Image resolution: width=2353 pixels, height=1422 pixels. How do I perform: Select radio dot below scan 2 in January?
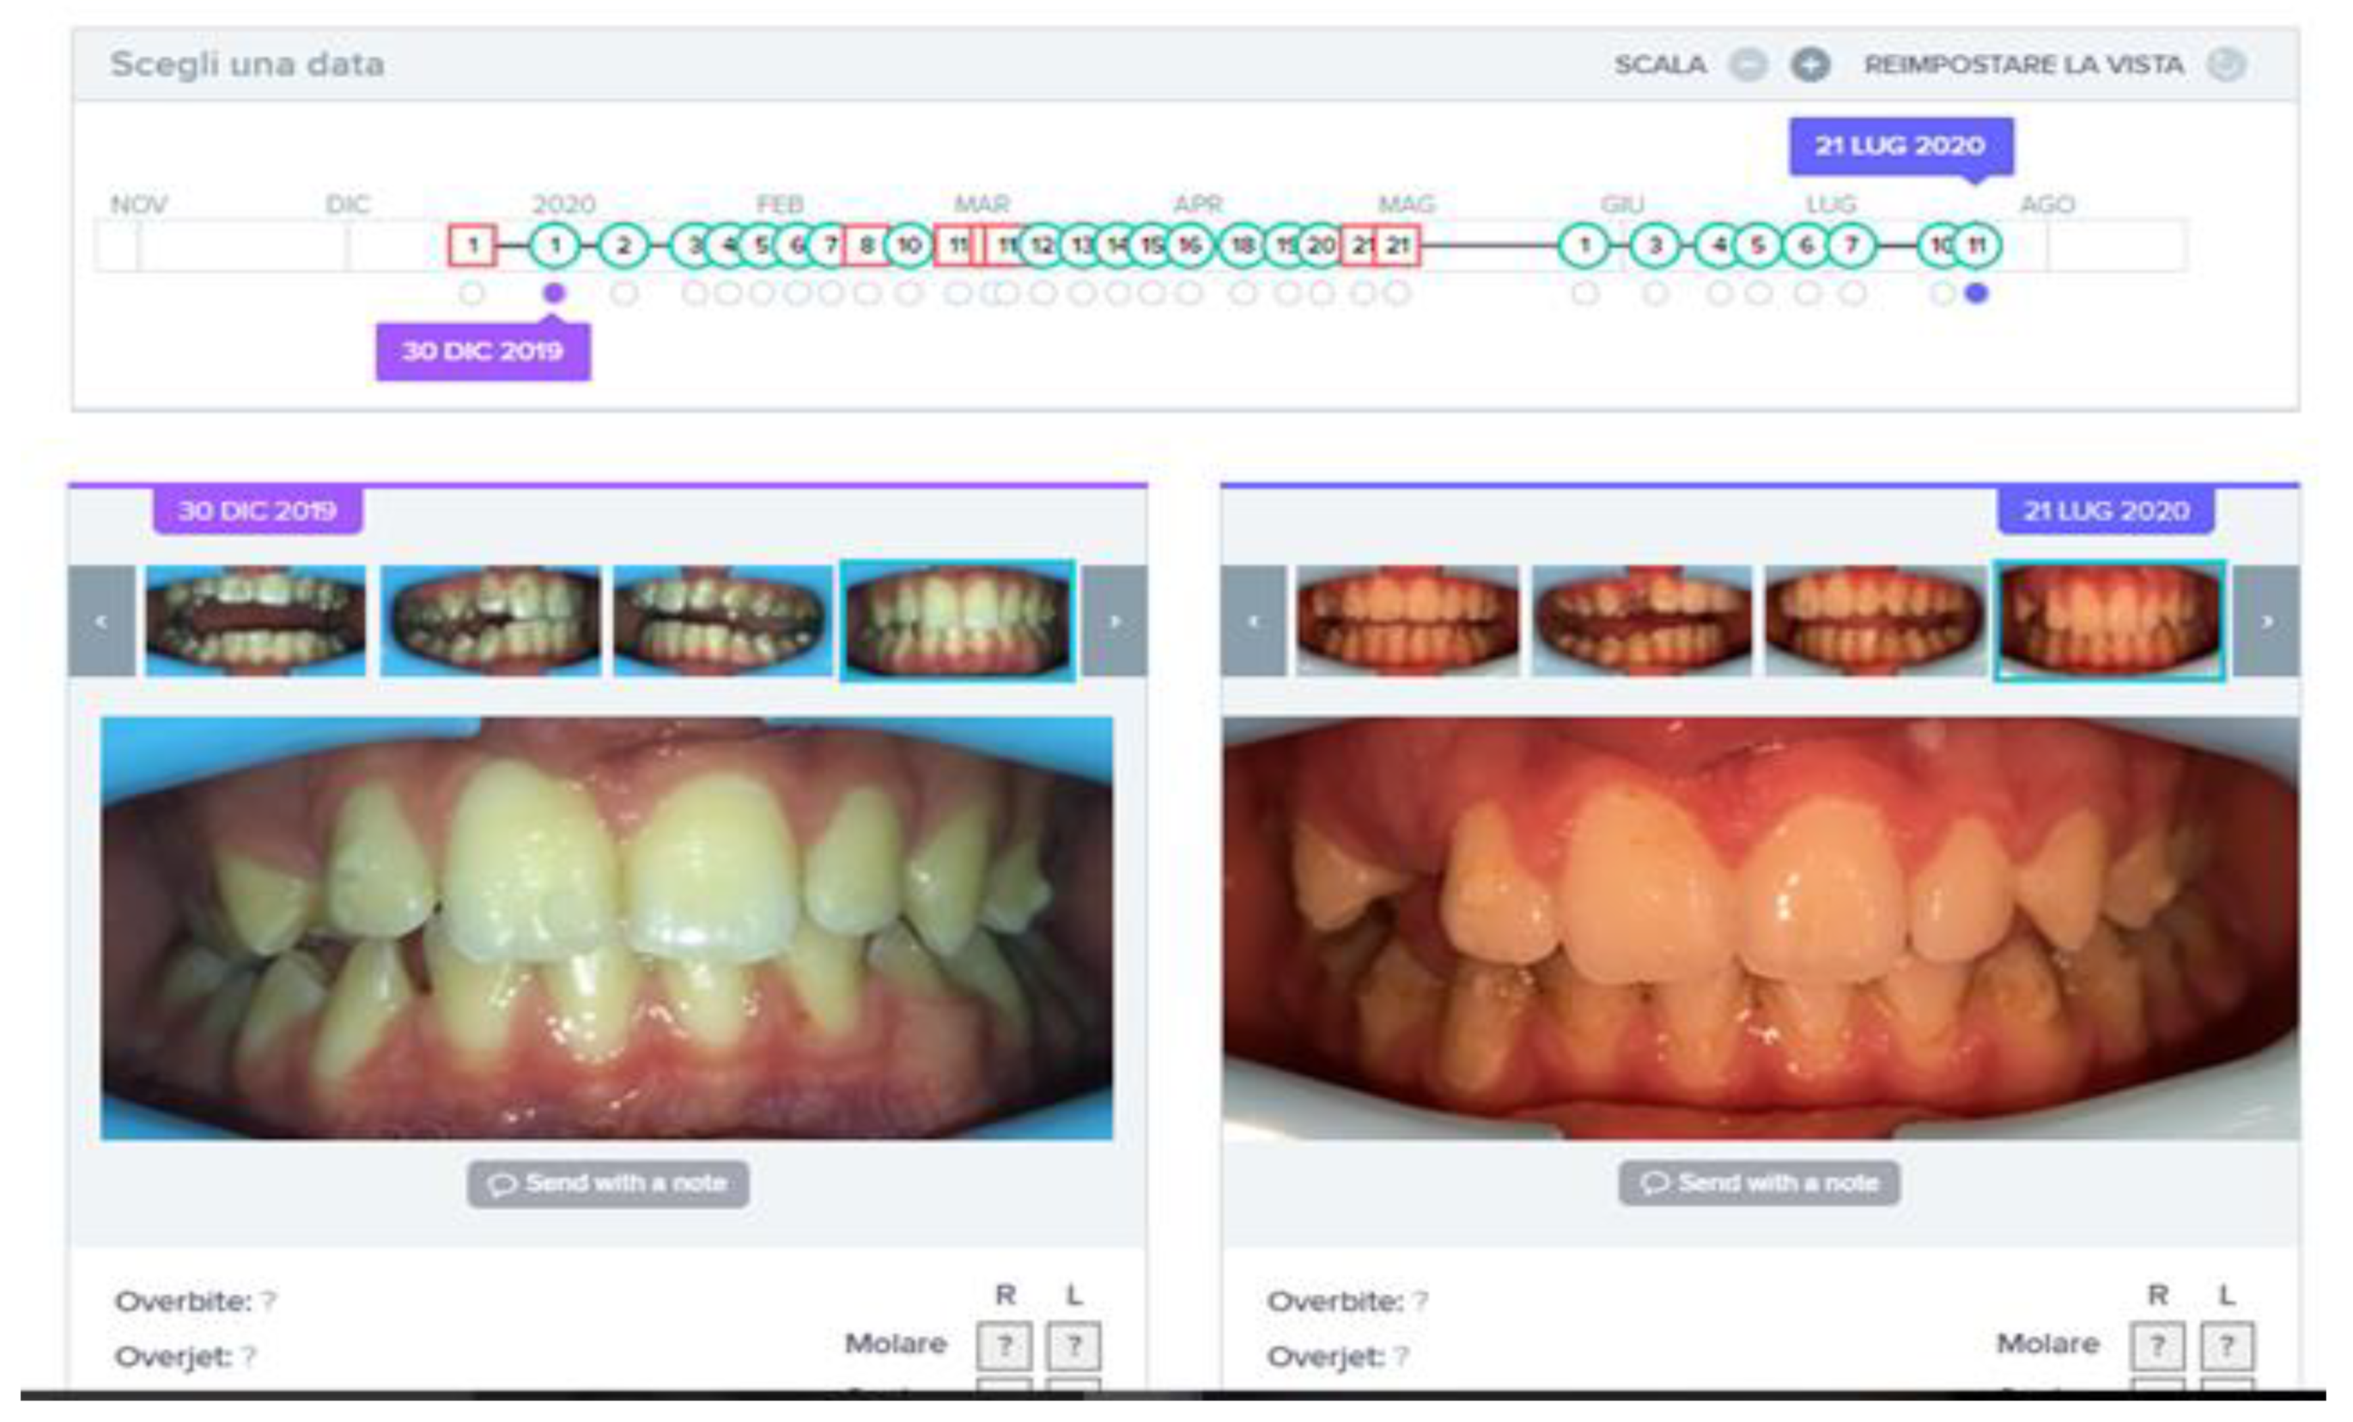point(624,293)
